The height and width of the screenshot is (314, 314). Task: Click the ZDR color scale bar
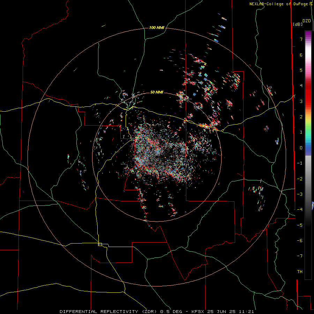pyautogui.click(x=308, y=155)
